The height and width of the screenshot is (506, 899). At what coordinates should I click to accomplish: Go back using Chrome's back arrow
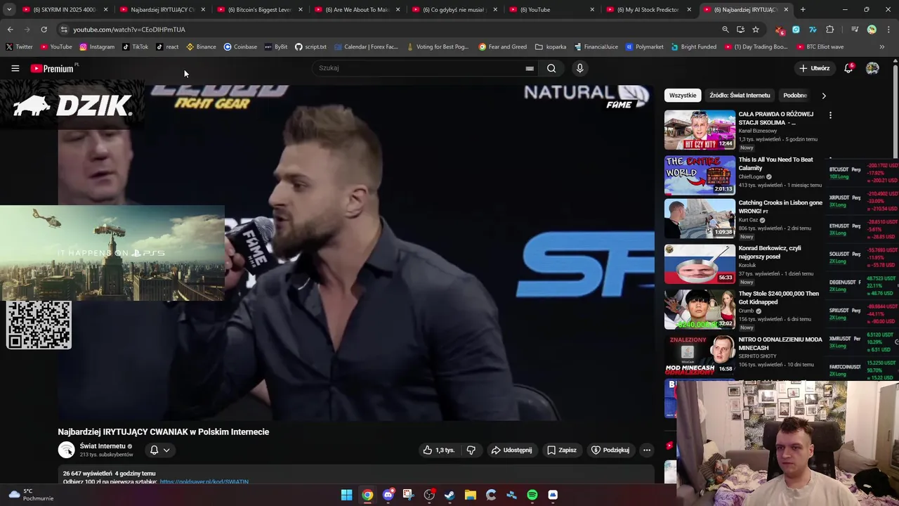coord(10,30)
